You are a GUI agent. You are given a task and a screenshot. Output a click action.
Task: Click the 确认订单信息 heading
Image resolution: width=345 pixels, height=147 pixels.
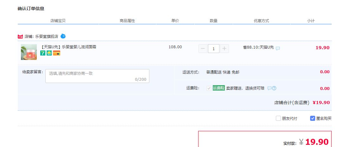coord(31,9)
